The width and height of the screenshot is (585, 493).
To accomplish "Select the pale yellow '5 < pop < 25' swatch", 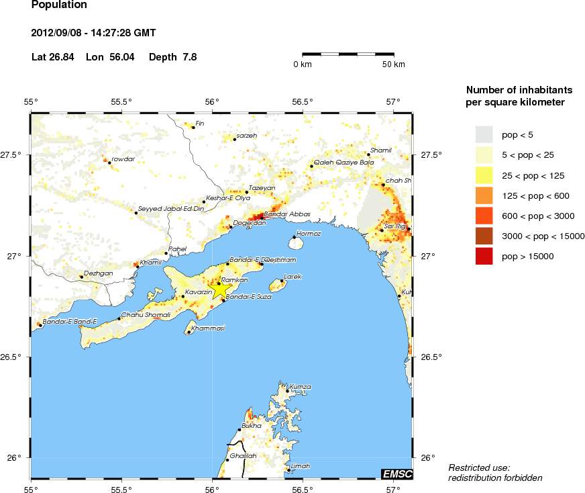I will [x=484, y=154].
